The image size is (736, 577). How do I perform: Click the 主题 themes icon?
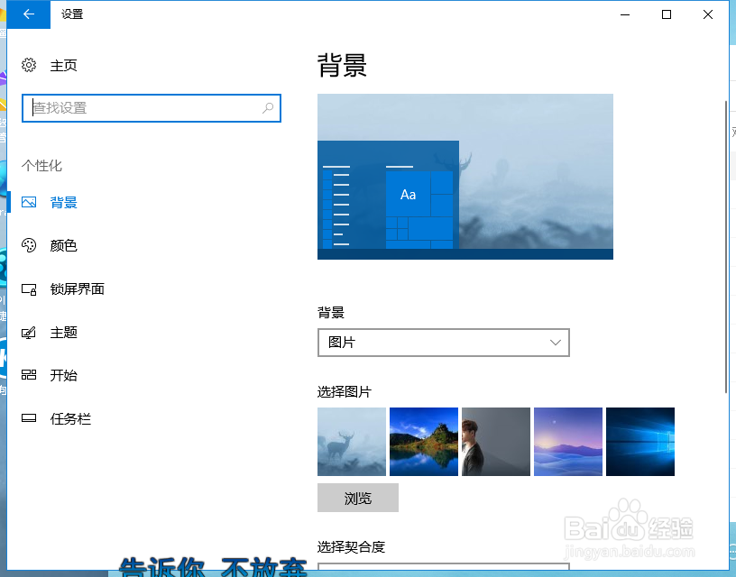(30, 332)
